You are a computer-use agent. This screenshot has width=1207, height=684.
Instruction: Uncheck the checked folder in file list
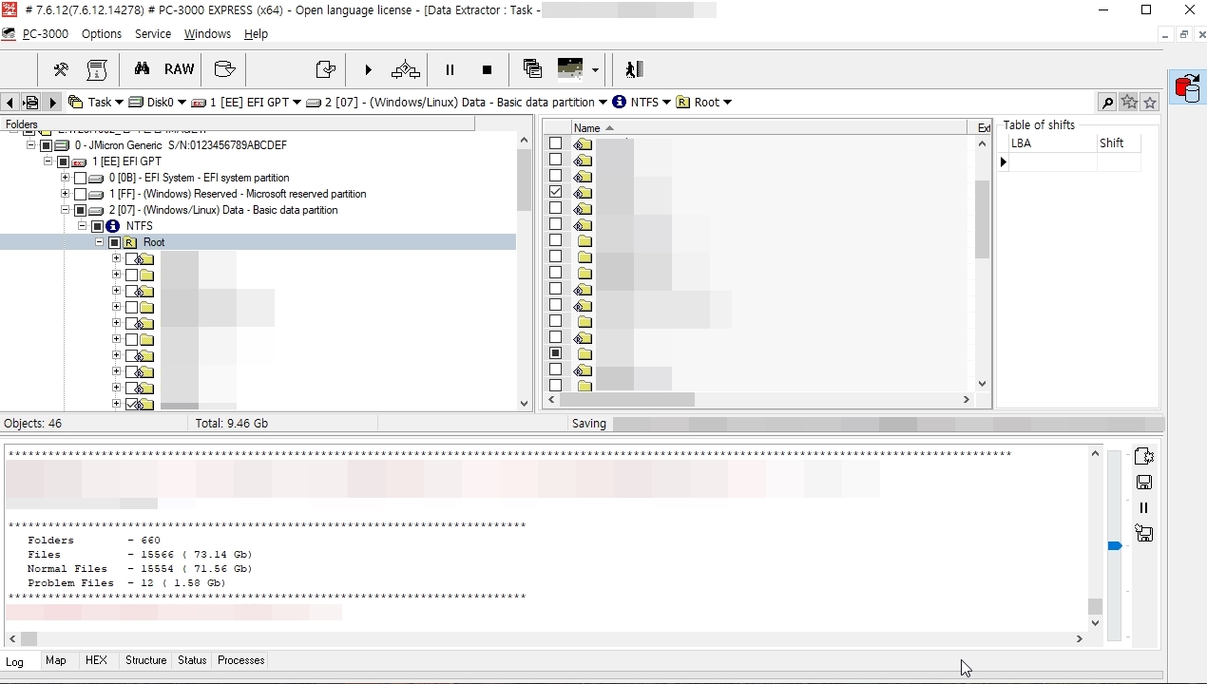[556, 192]
